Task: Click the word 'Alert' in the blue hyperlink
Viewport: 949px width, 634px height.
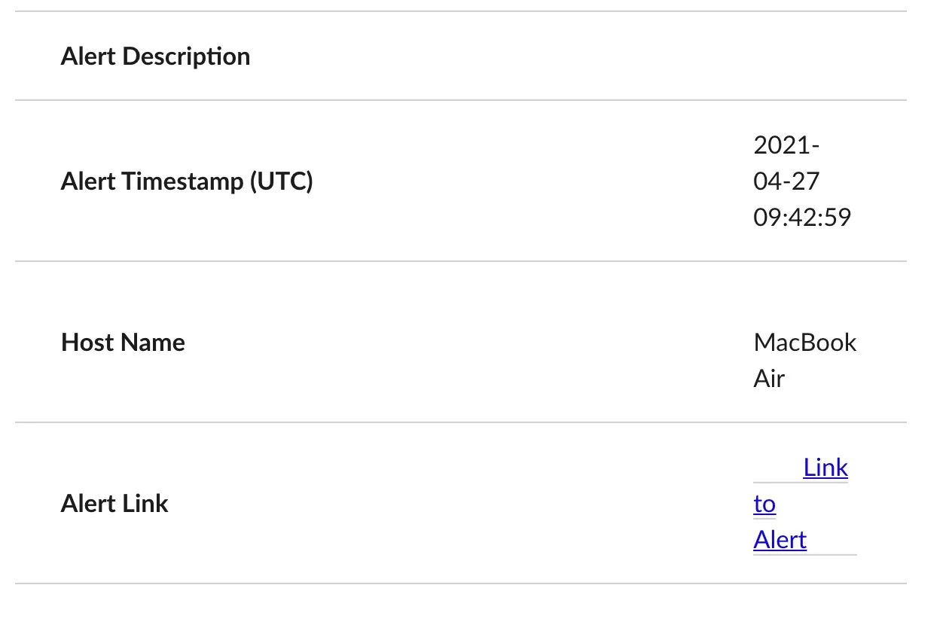Action: [x=780, y=540]
